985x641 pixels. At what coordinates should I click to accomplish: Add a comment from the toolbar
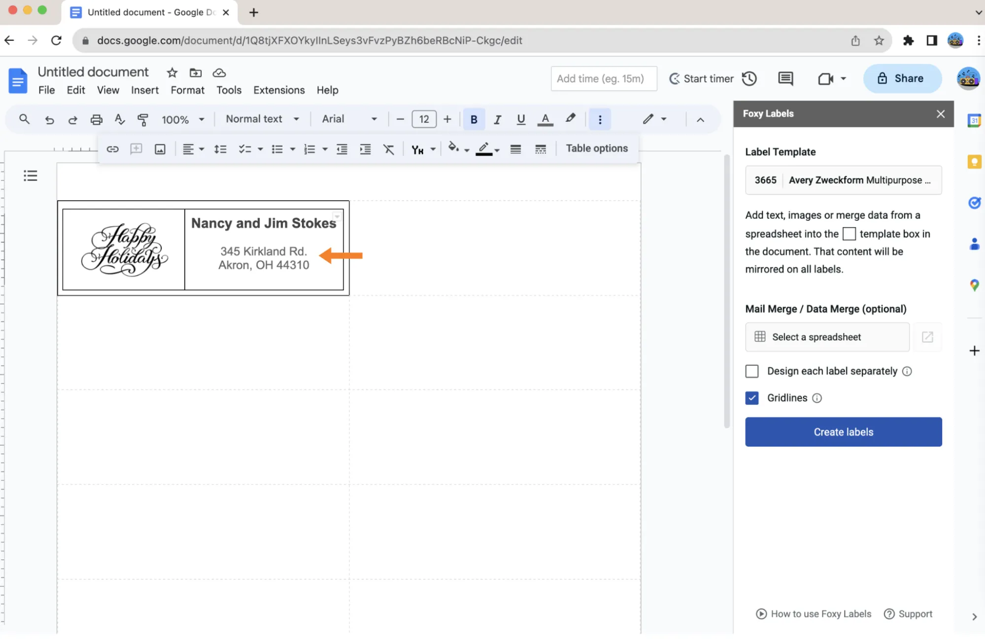coord(136,149)
